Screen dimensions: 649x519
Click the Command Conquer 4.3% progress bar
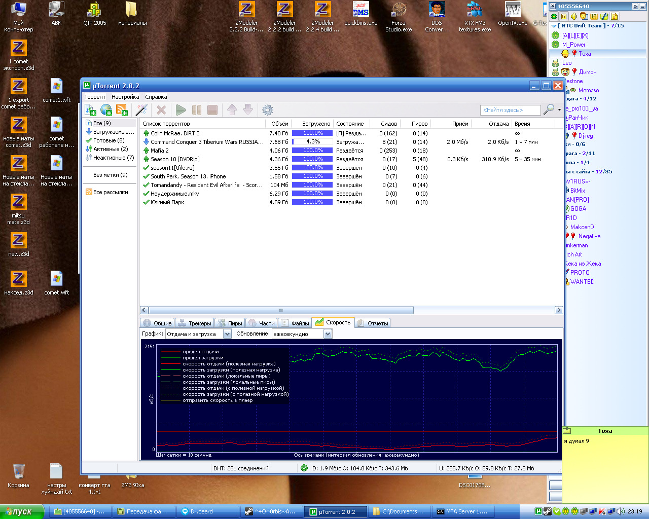pyautogui.click(x=312, y=142)
